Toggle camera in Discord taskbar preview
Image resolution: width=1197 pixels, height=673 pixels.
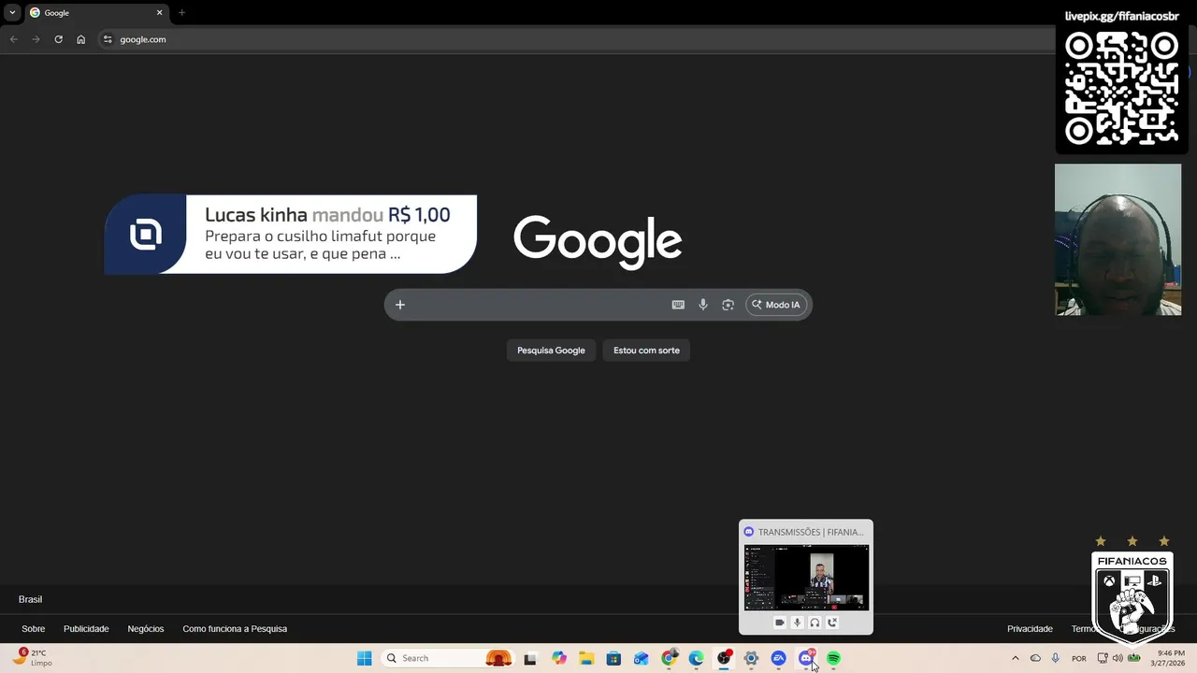pos(780,623)
